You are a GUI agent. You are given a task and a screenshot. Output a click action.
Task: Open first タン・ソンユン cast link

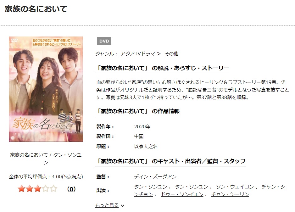click(x=151, y=187)
